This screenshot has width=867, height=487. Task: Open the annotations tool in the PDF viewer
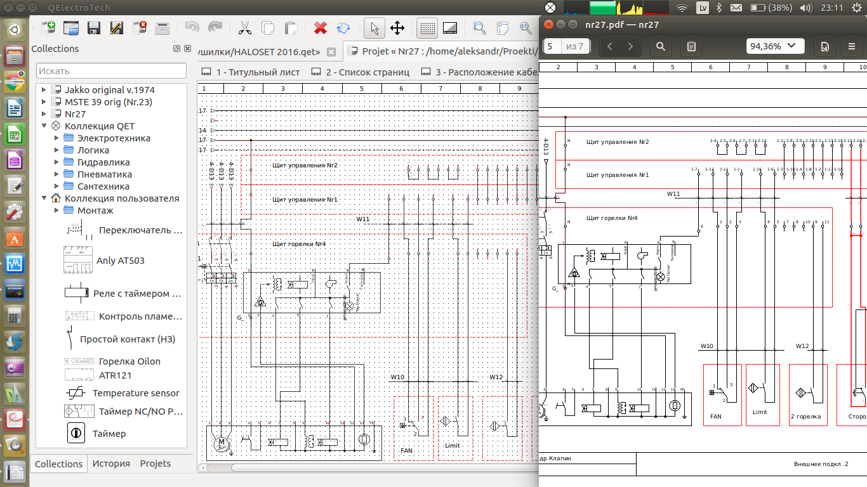coord(691,46)
